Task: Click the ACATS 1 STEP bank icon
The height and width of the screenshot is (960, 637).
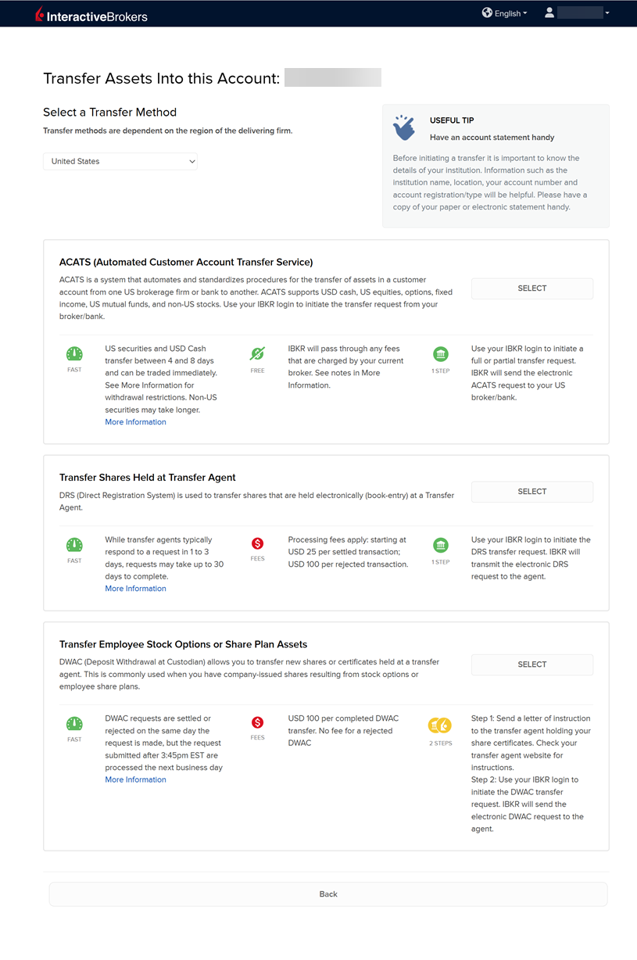Action: (441, 354)
